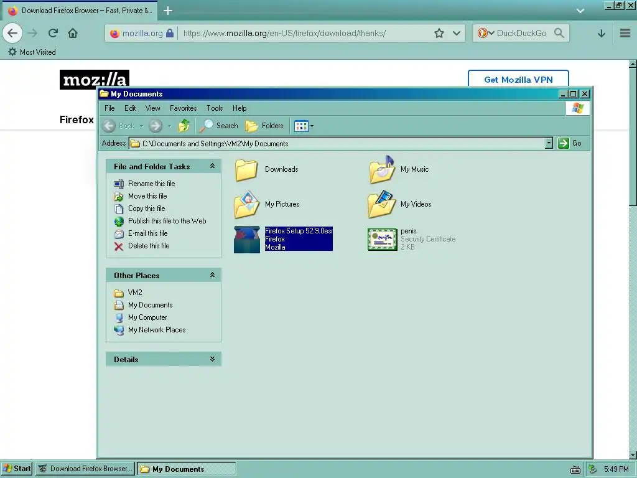Click keyboard icon in system tray
The width and height of the screenshot is (637, 478).
[x=575, y=469]
